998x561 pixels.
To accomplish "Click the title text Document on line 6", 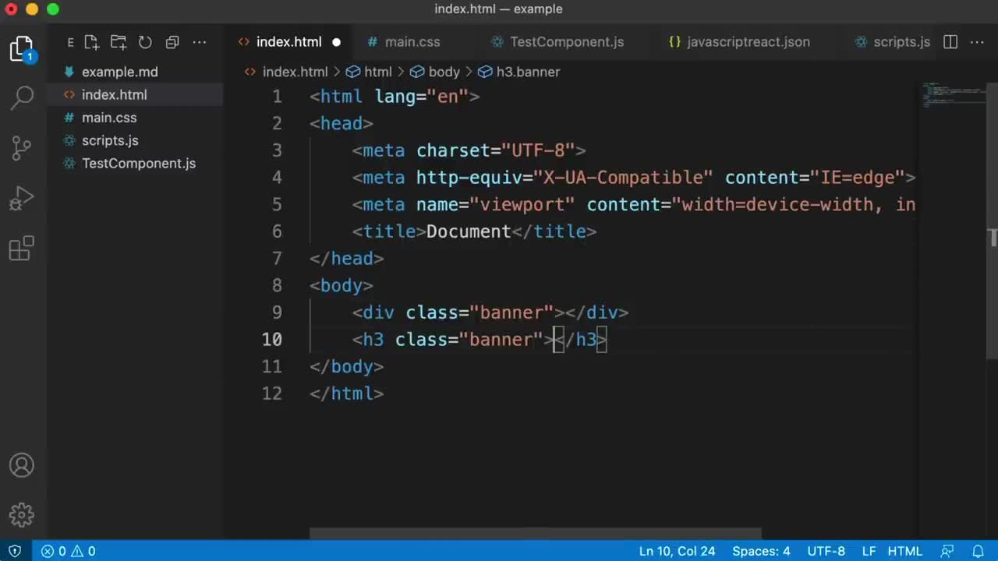I will click(468, 231).
